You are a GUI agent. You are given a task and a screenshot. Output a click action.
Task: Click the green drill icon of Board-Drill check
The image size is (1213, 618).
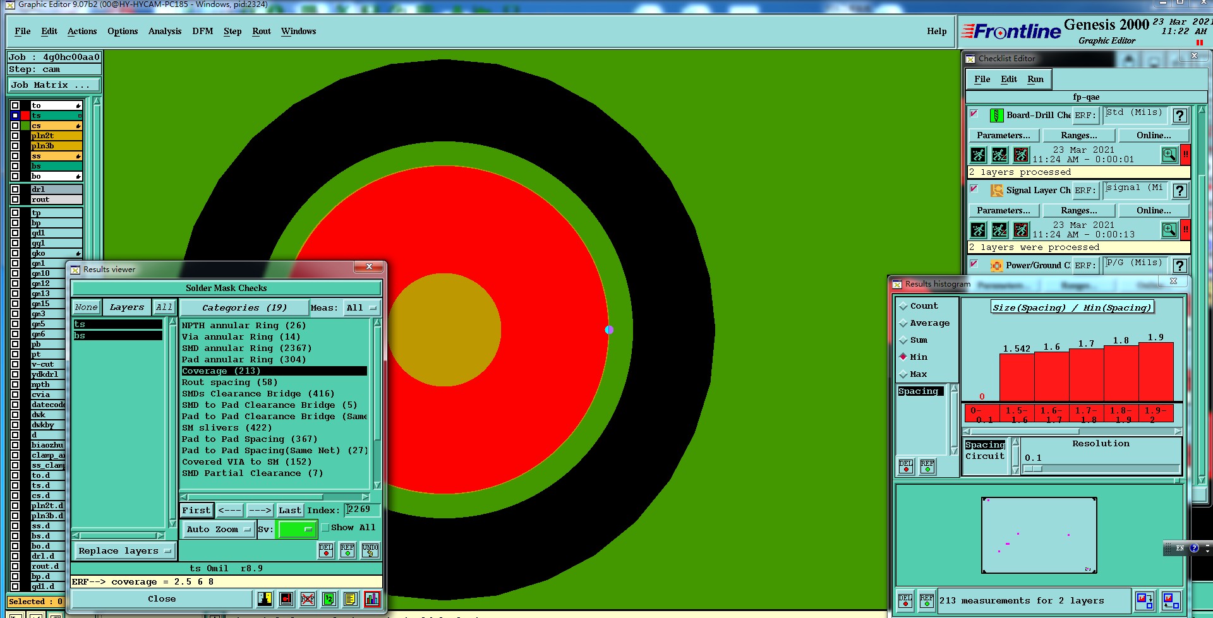pos(996,116)
